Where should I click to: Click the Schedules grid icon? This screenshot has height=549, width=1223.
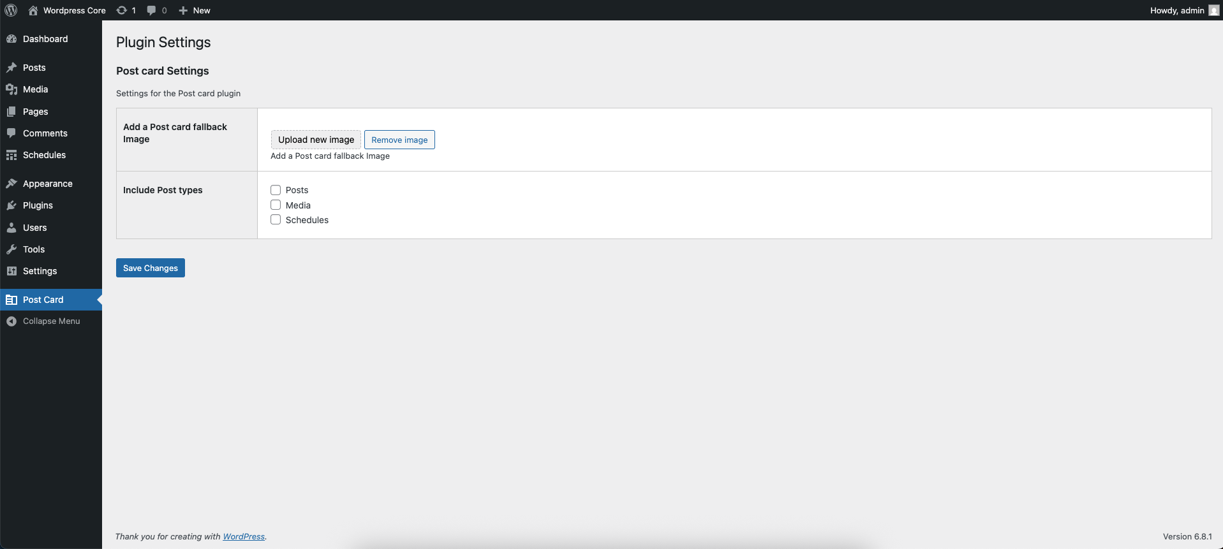[11, 155]
